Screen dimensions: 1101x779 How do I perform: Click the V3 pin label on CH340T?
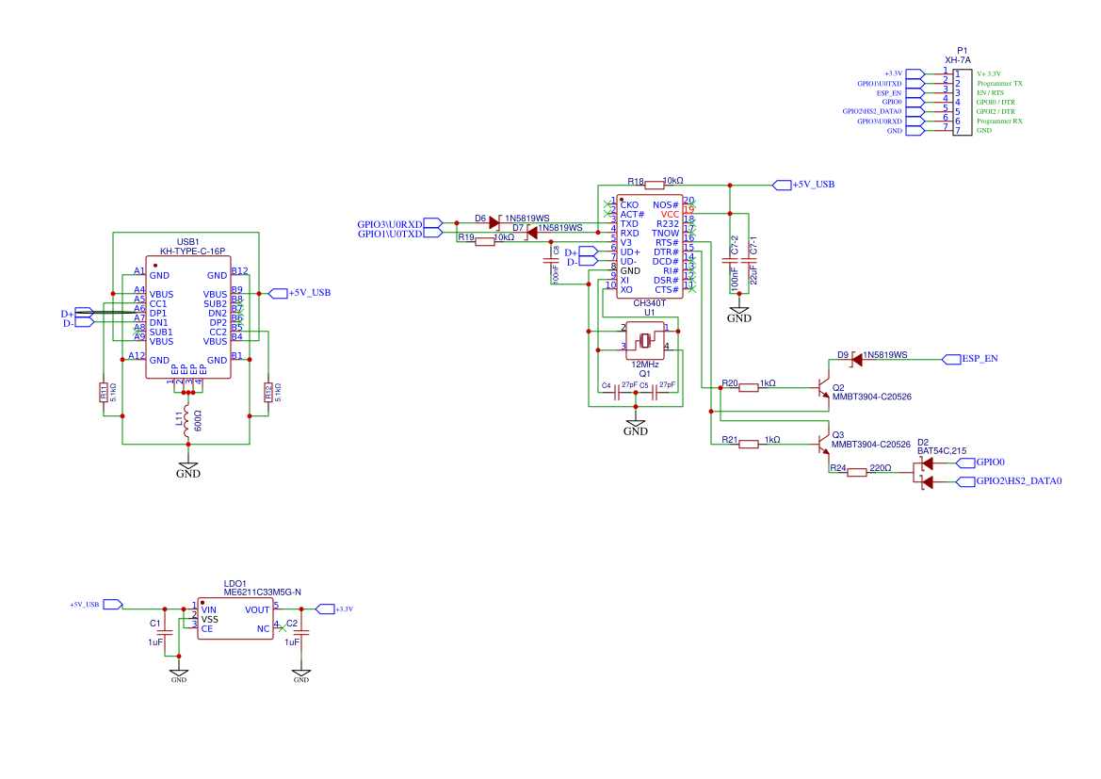(625, 242)
